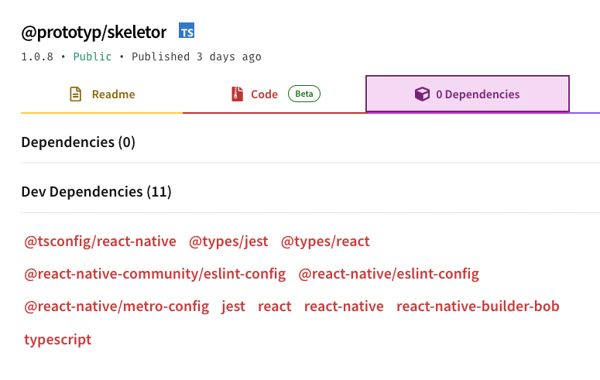Open the @types/jest dependency link
This screenshot has height=380, width=600.
(228, 241)
